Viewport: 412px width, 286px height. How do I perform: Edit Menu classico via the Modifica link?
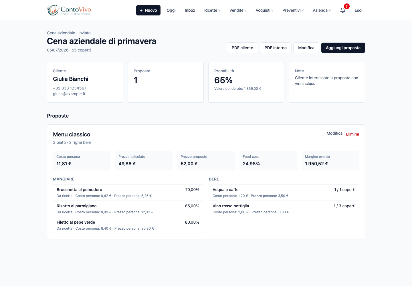click(334, 133)
